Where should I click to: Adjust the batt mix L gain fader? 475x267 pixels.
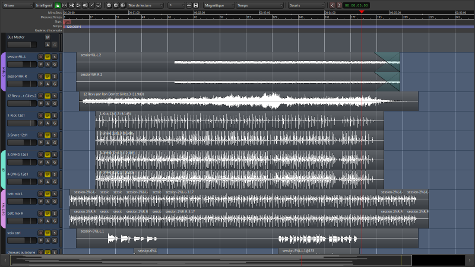22,201
